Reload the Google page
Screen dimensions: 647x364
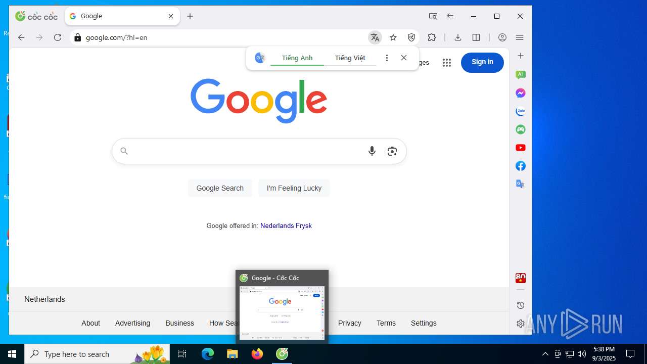click(x=58, y=37)
